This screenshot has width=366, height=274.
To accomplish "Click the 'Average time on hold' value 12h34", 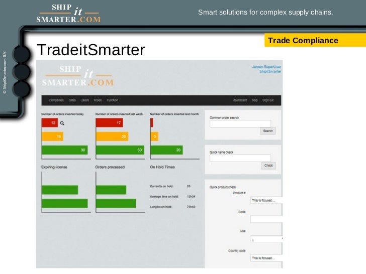I will (x=191, y=196).
